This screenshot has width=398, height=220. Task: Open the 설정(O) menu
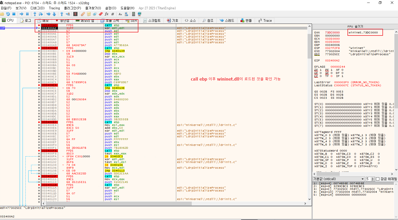[x=111, y=8]
